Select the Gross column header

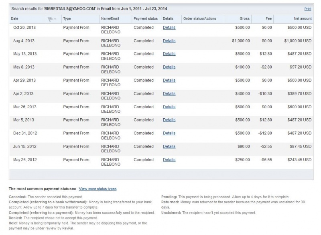[x=245, y=18]
